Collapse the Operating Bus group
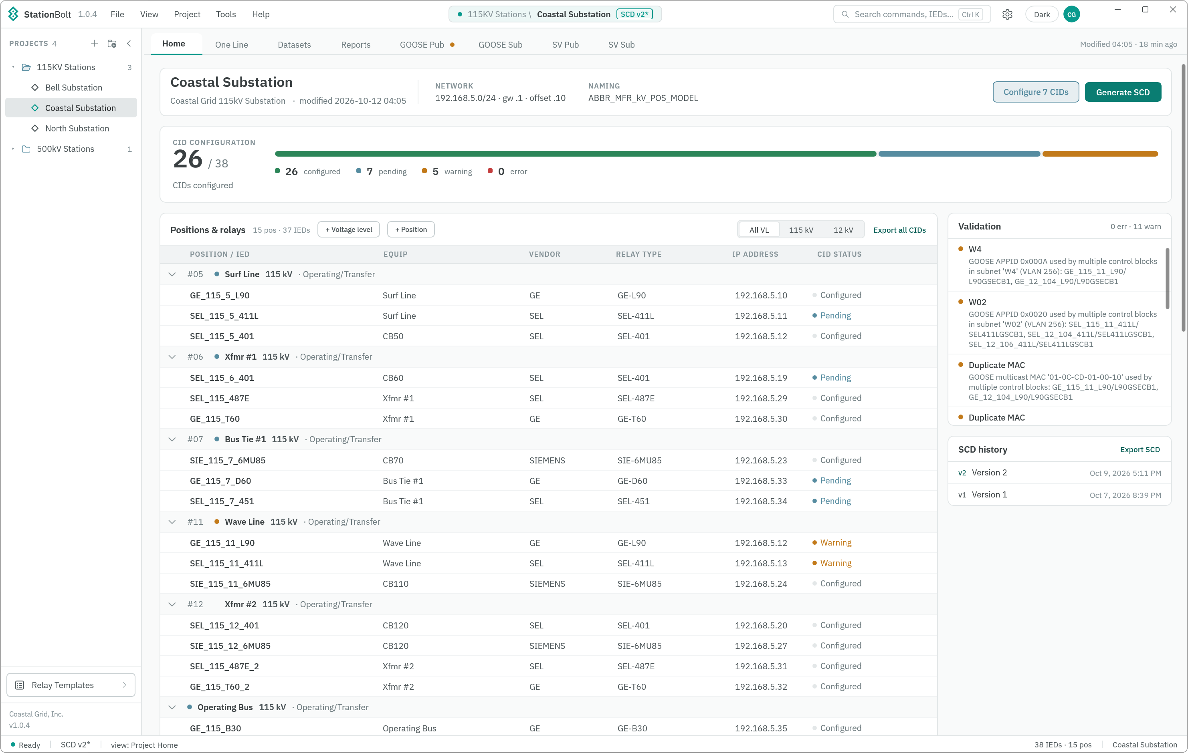The height and width of the screenshot is (753, 1188). click(x=172, y=707)
